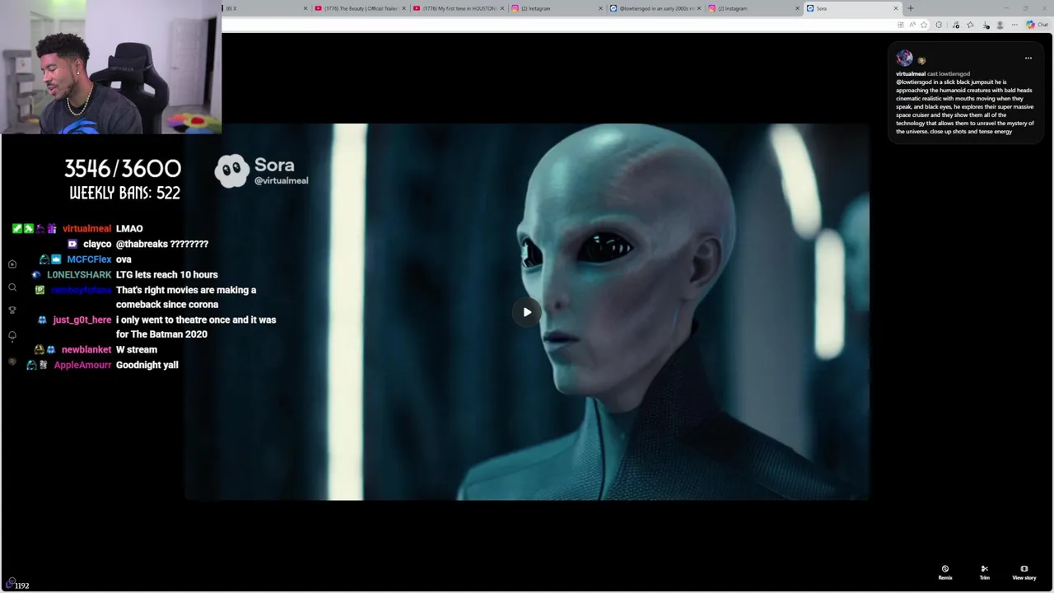
Task: Click the Sora sidebar search icon
Action: pos(12,287)
